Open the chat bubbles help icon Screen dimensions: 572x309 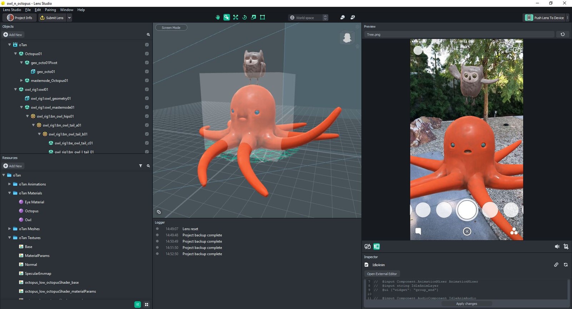[342, 17]
